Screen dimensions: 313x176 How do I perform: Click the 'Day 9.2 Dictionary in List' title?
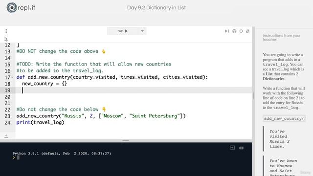coord(156,8)
